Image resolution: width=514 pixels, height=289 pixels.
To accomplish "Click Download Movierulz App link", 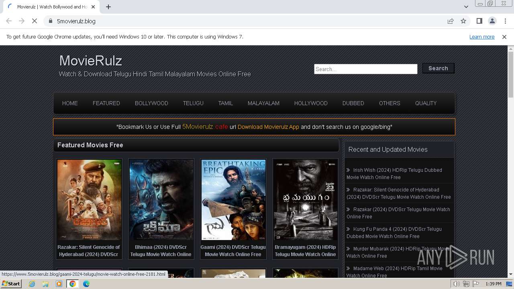I will (268, 127).
